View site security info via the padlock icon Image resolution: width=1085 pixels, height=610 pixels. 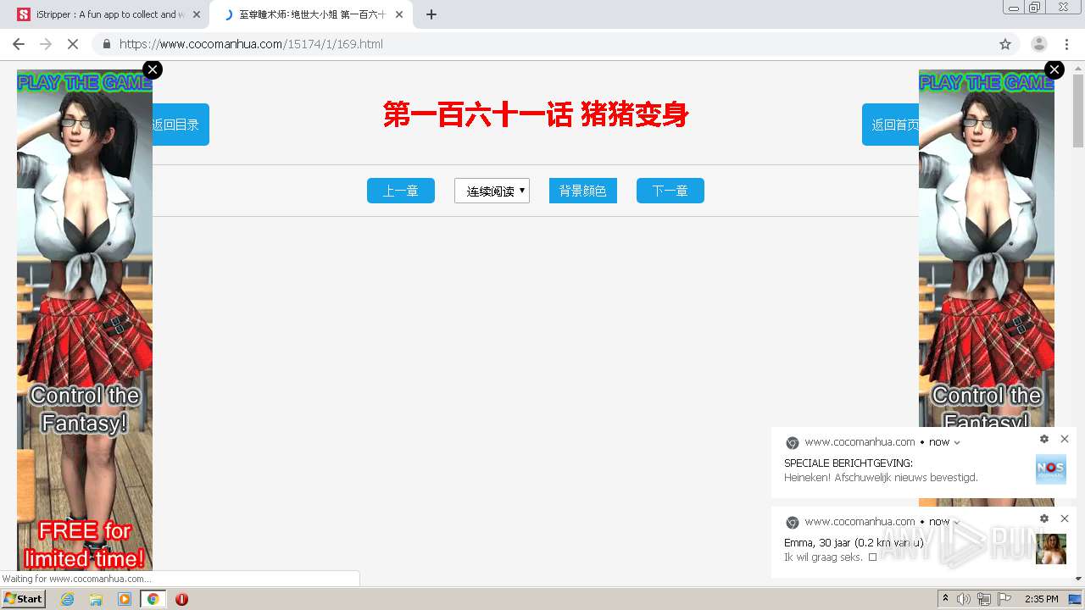107,44
